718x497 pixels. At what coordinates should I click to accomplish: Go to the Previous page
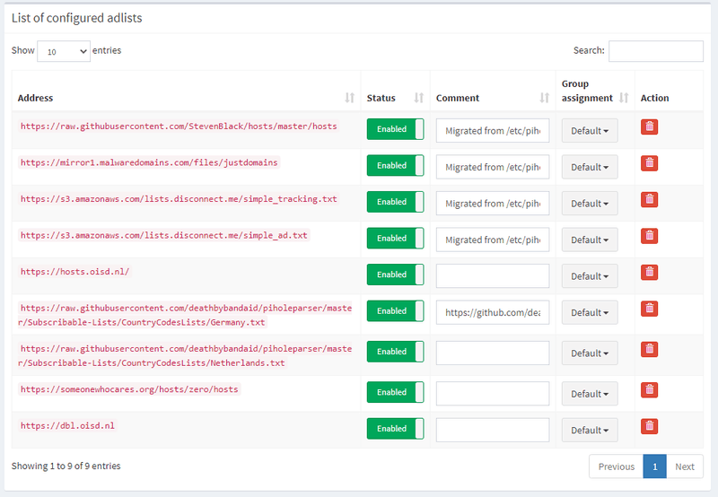617,466
